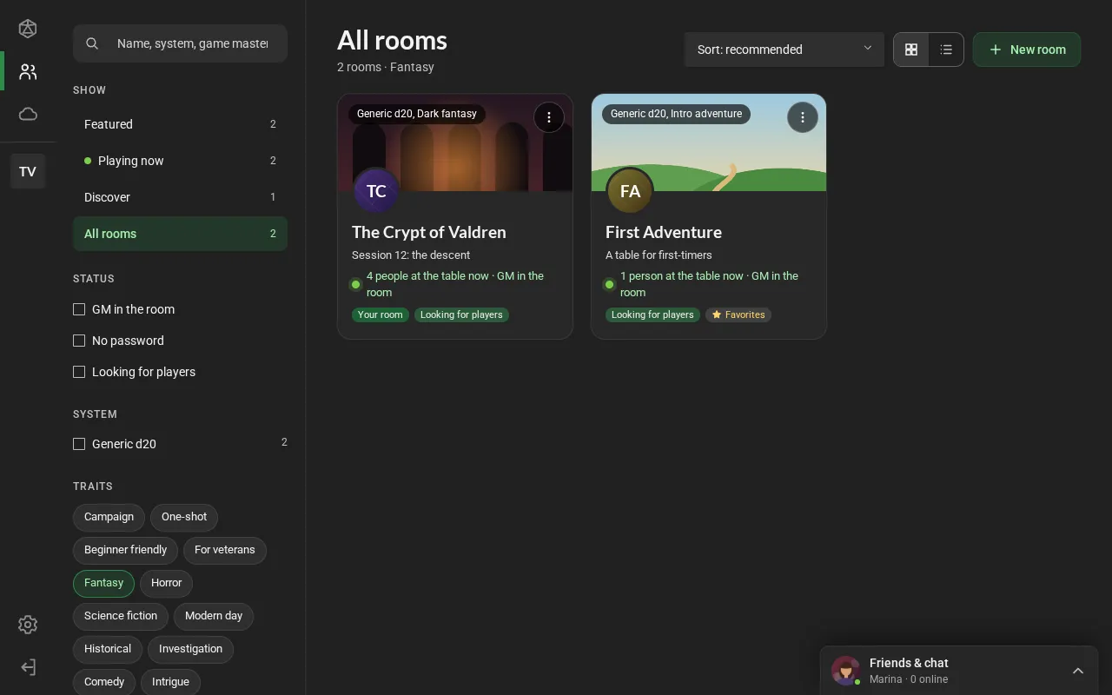Open The Crypt of Valdren room title
Viewport: 1112px width, 695px height.
point(429,232)
